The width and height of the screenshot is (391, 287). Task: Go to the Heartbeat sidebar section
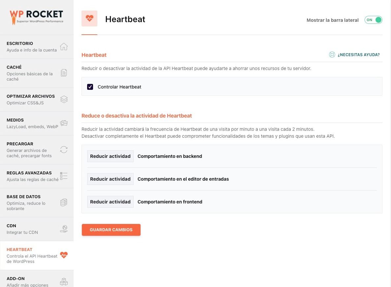[37, 255]
